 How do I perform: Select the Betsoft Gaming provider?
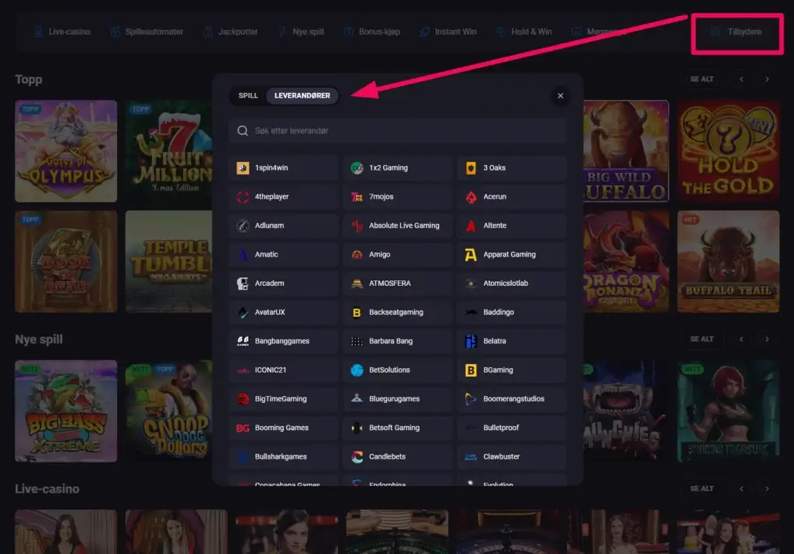point(398,428)
